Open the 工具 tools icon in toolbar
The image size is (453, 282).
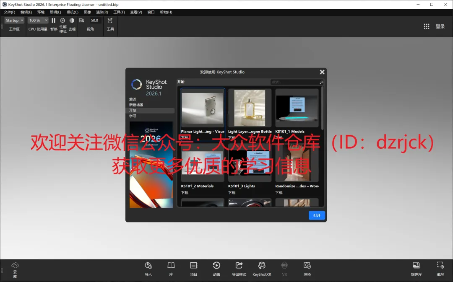pos(110,21)
